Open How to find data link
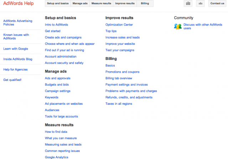This screenshot has width=228, height=159. 56,132
